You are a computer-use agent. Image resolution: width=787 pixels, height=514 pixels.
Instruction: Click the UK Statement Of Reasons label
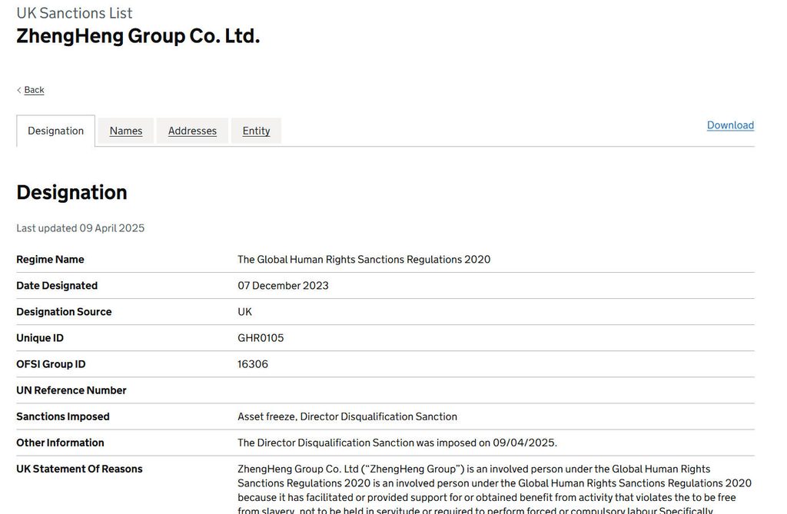(x=79, y=469)
